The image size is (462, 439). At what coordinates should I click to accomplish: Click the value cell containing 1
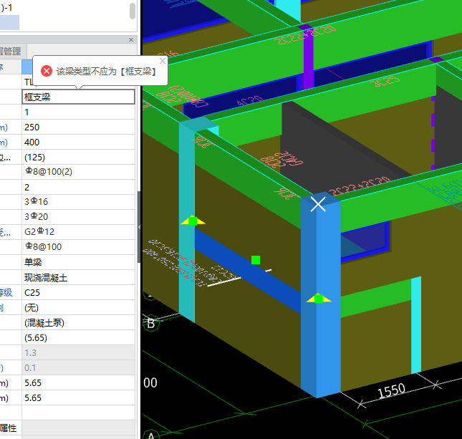(x=78, y=112)
